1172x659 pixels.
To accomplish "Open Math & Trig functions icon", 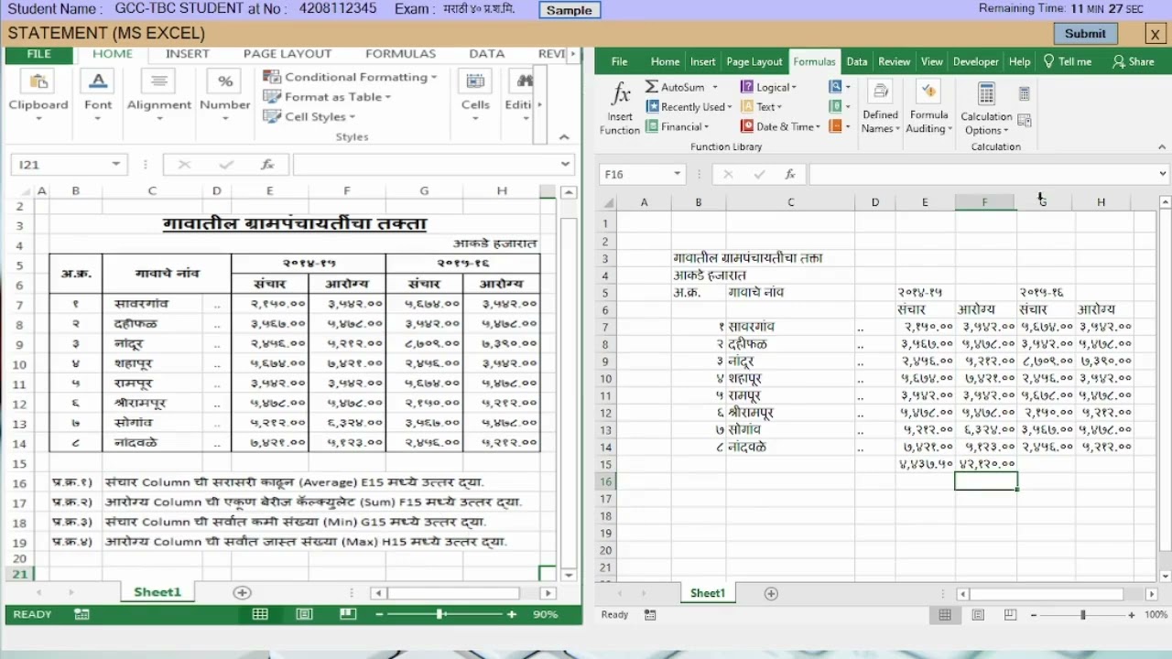I will (840, 107).
